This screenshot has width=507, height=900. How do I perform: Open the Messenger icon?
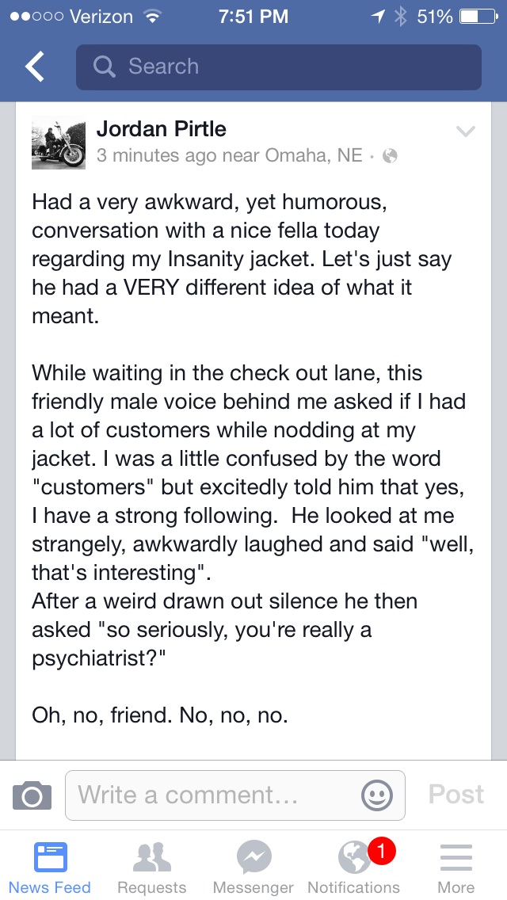point(253,857)
